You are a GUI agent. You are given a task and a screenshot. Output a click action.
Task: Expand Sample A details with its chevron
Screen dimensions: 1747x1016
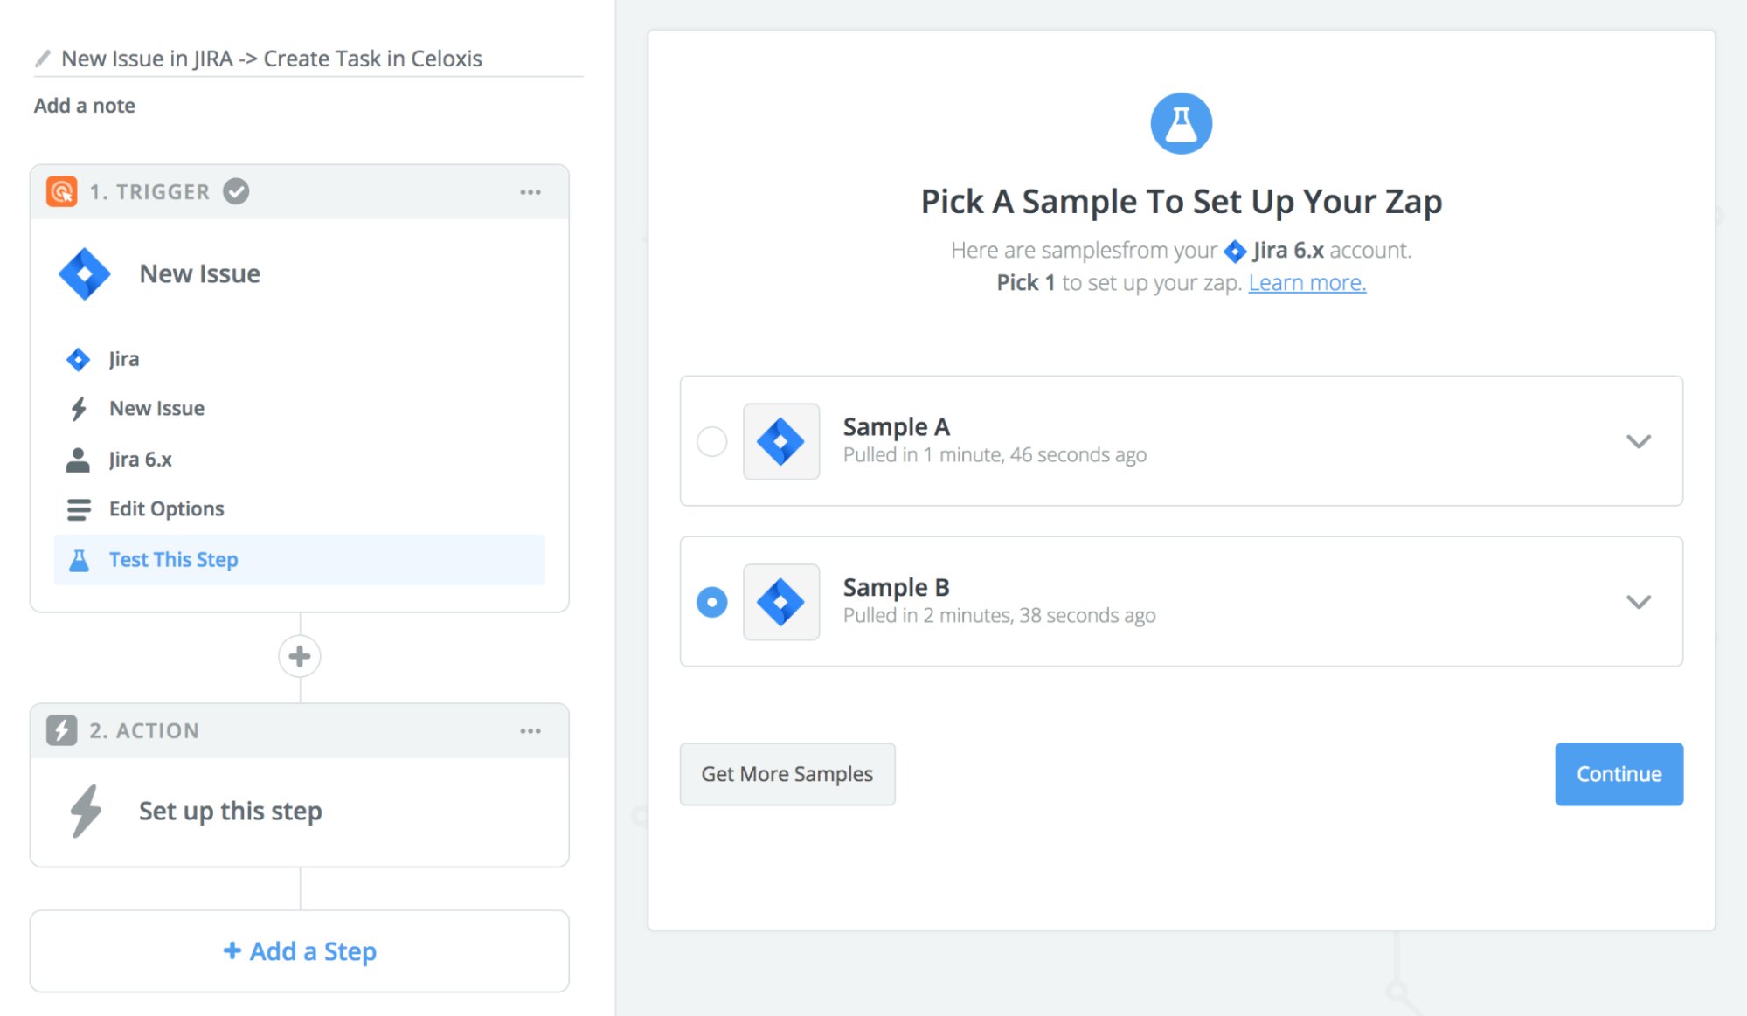pyautogui.click(x=1639, y=442)
